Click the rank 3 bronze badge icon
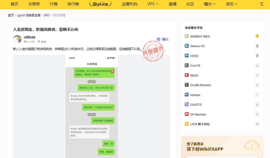This screenshot has width=270, height=158. [x=257, y=56]
